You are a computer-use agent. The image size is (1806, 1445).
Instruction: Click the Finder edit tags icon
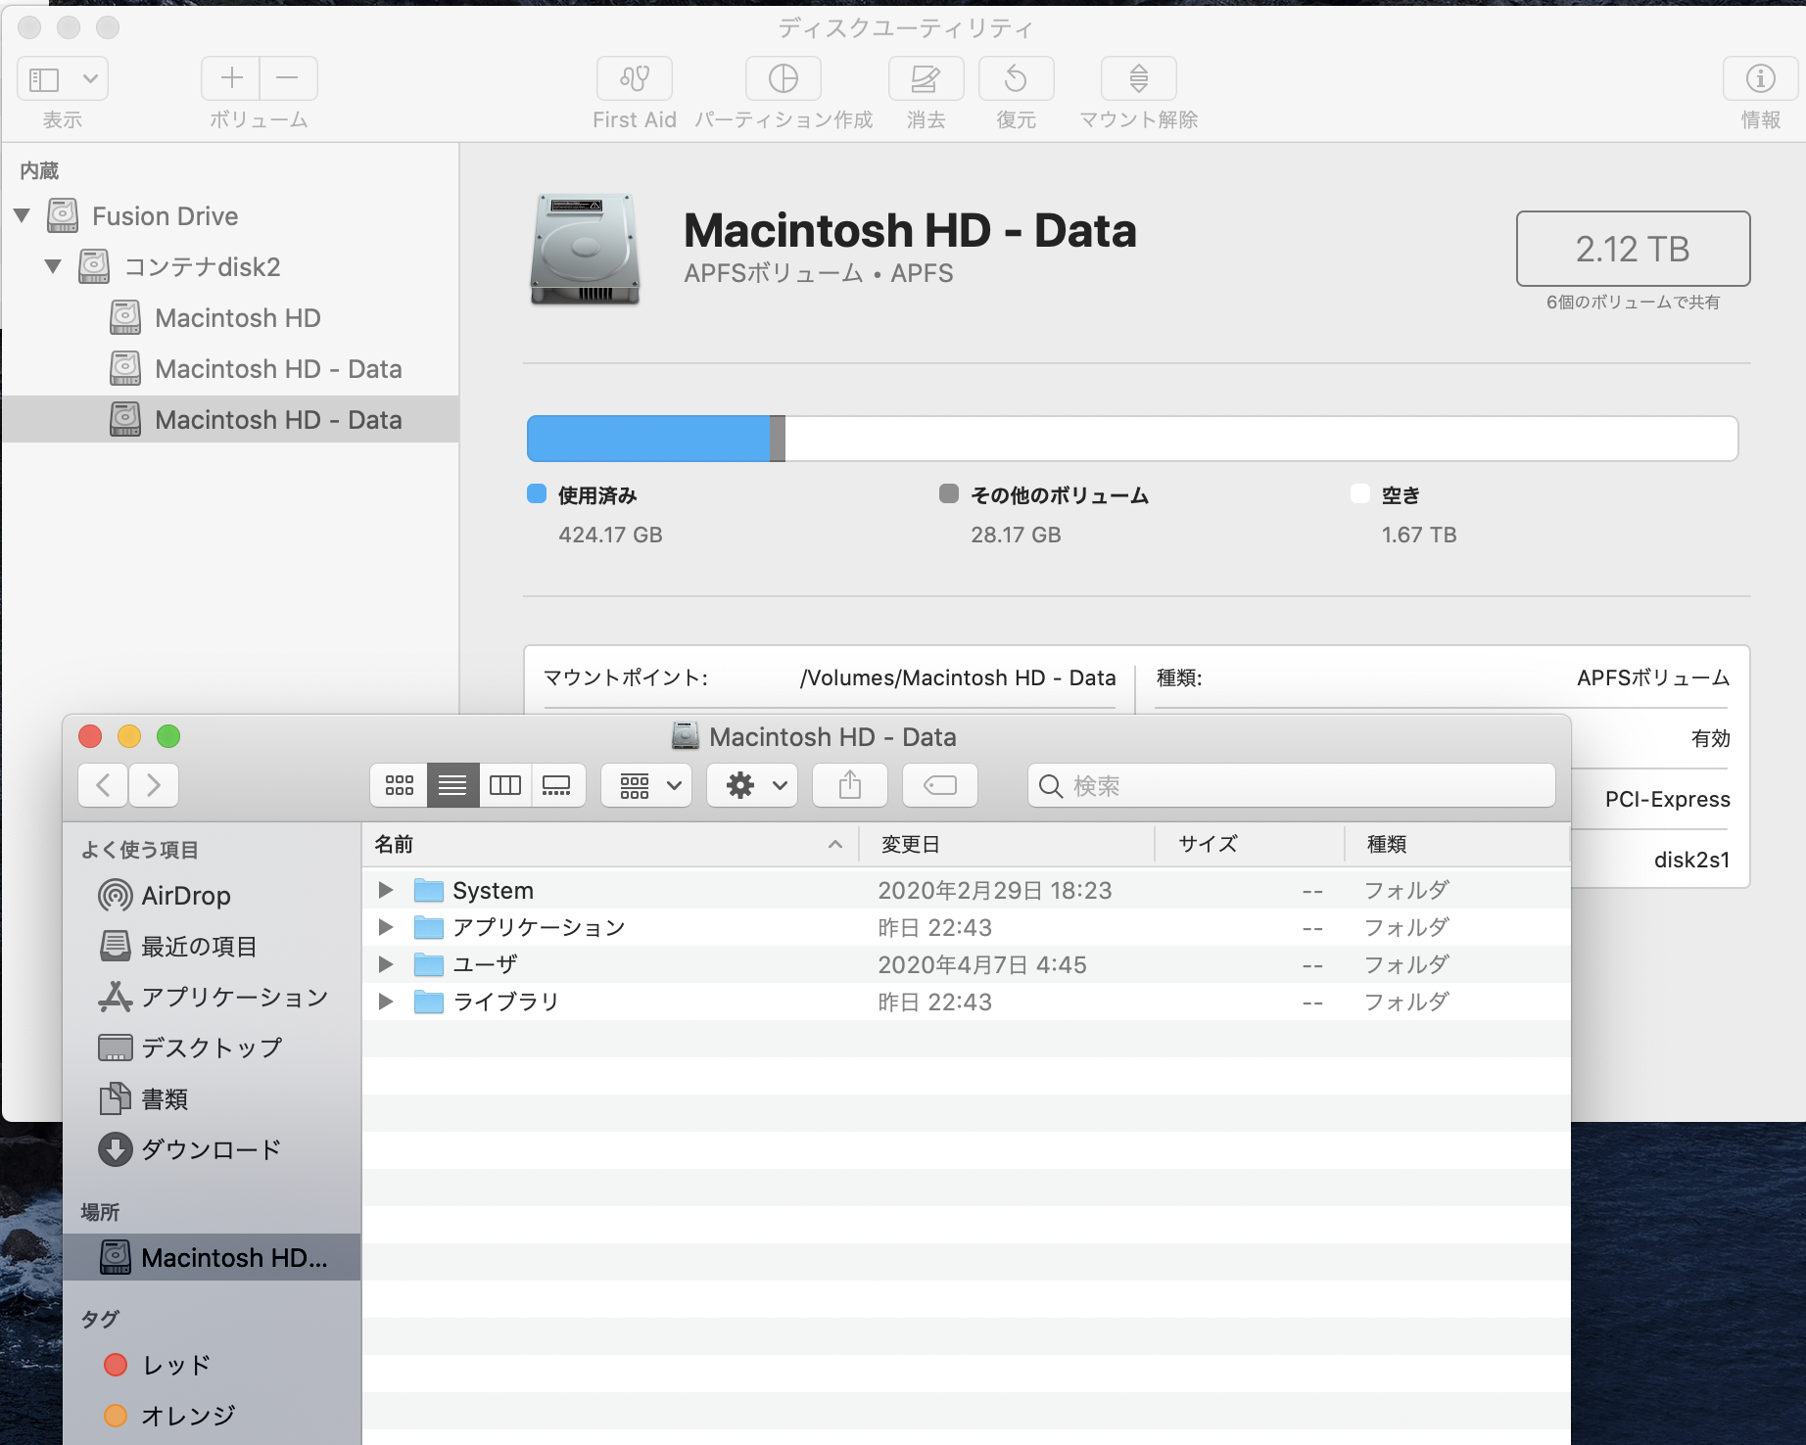click(x=939, y=785)
